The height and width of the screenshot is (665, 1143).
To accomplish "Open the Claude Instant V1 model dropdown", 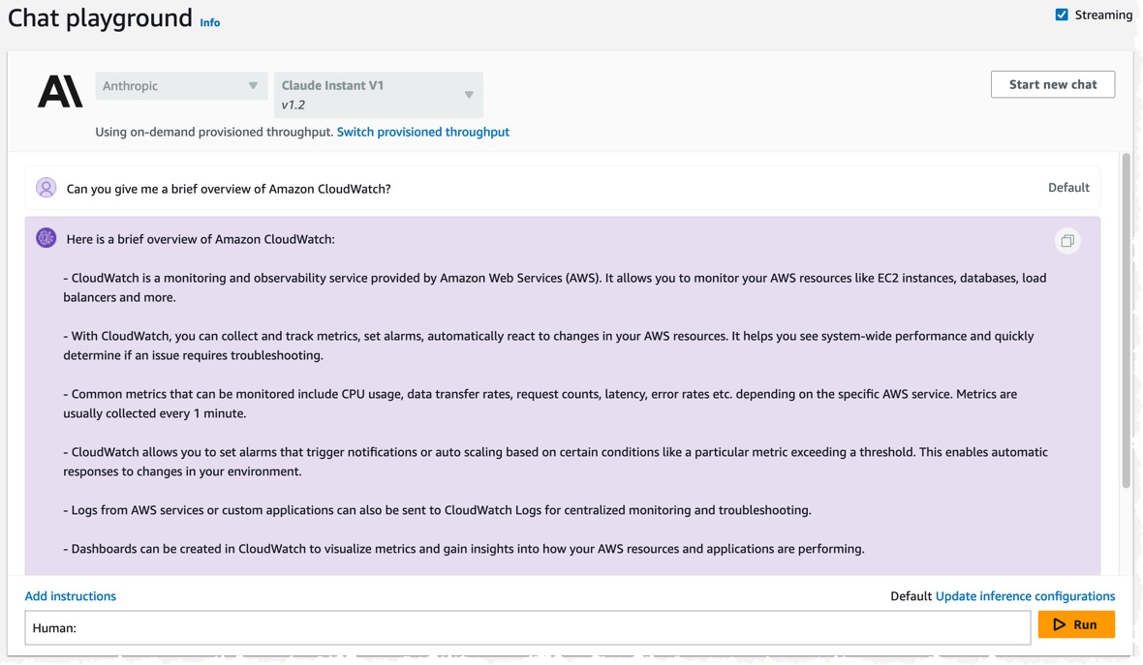I will pyautogui.click(x=379, y=95).
